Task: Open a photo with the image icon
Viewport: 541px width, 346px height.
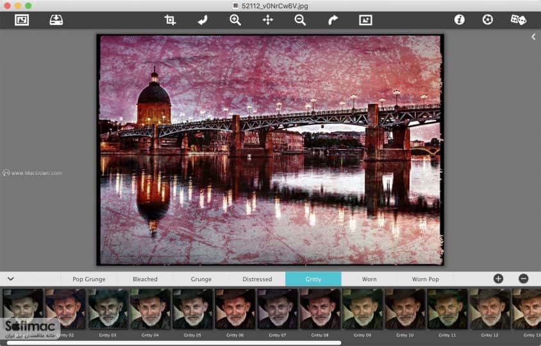Action: [22, 20]
